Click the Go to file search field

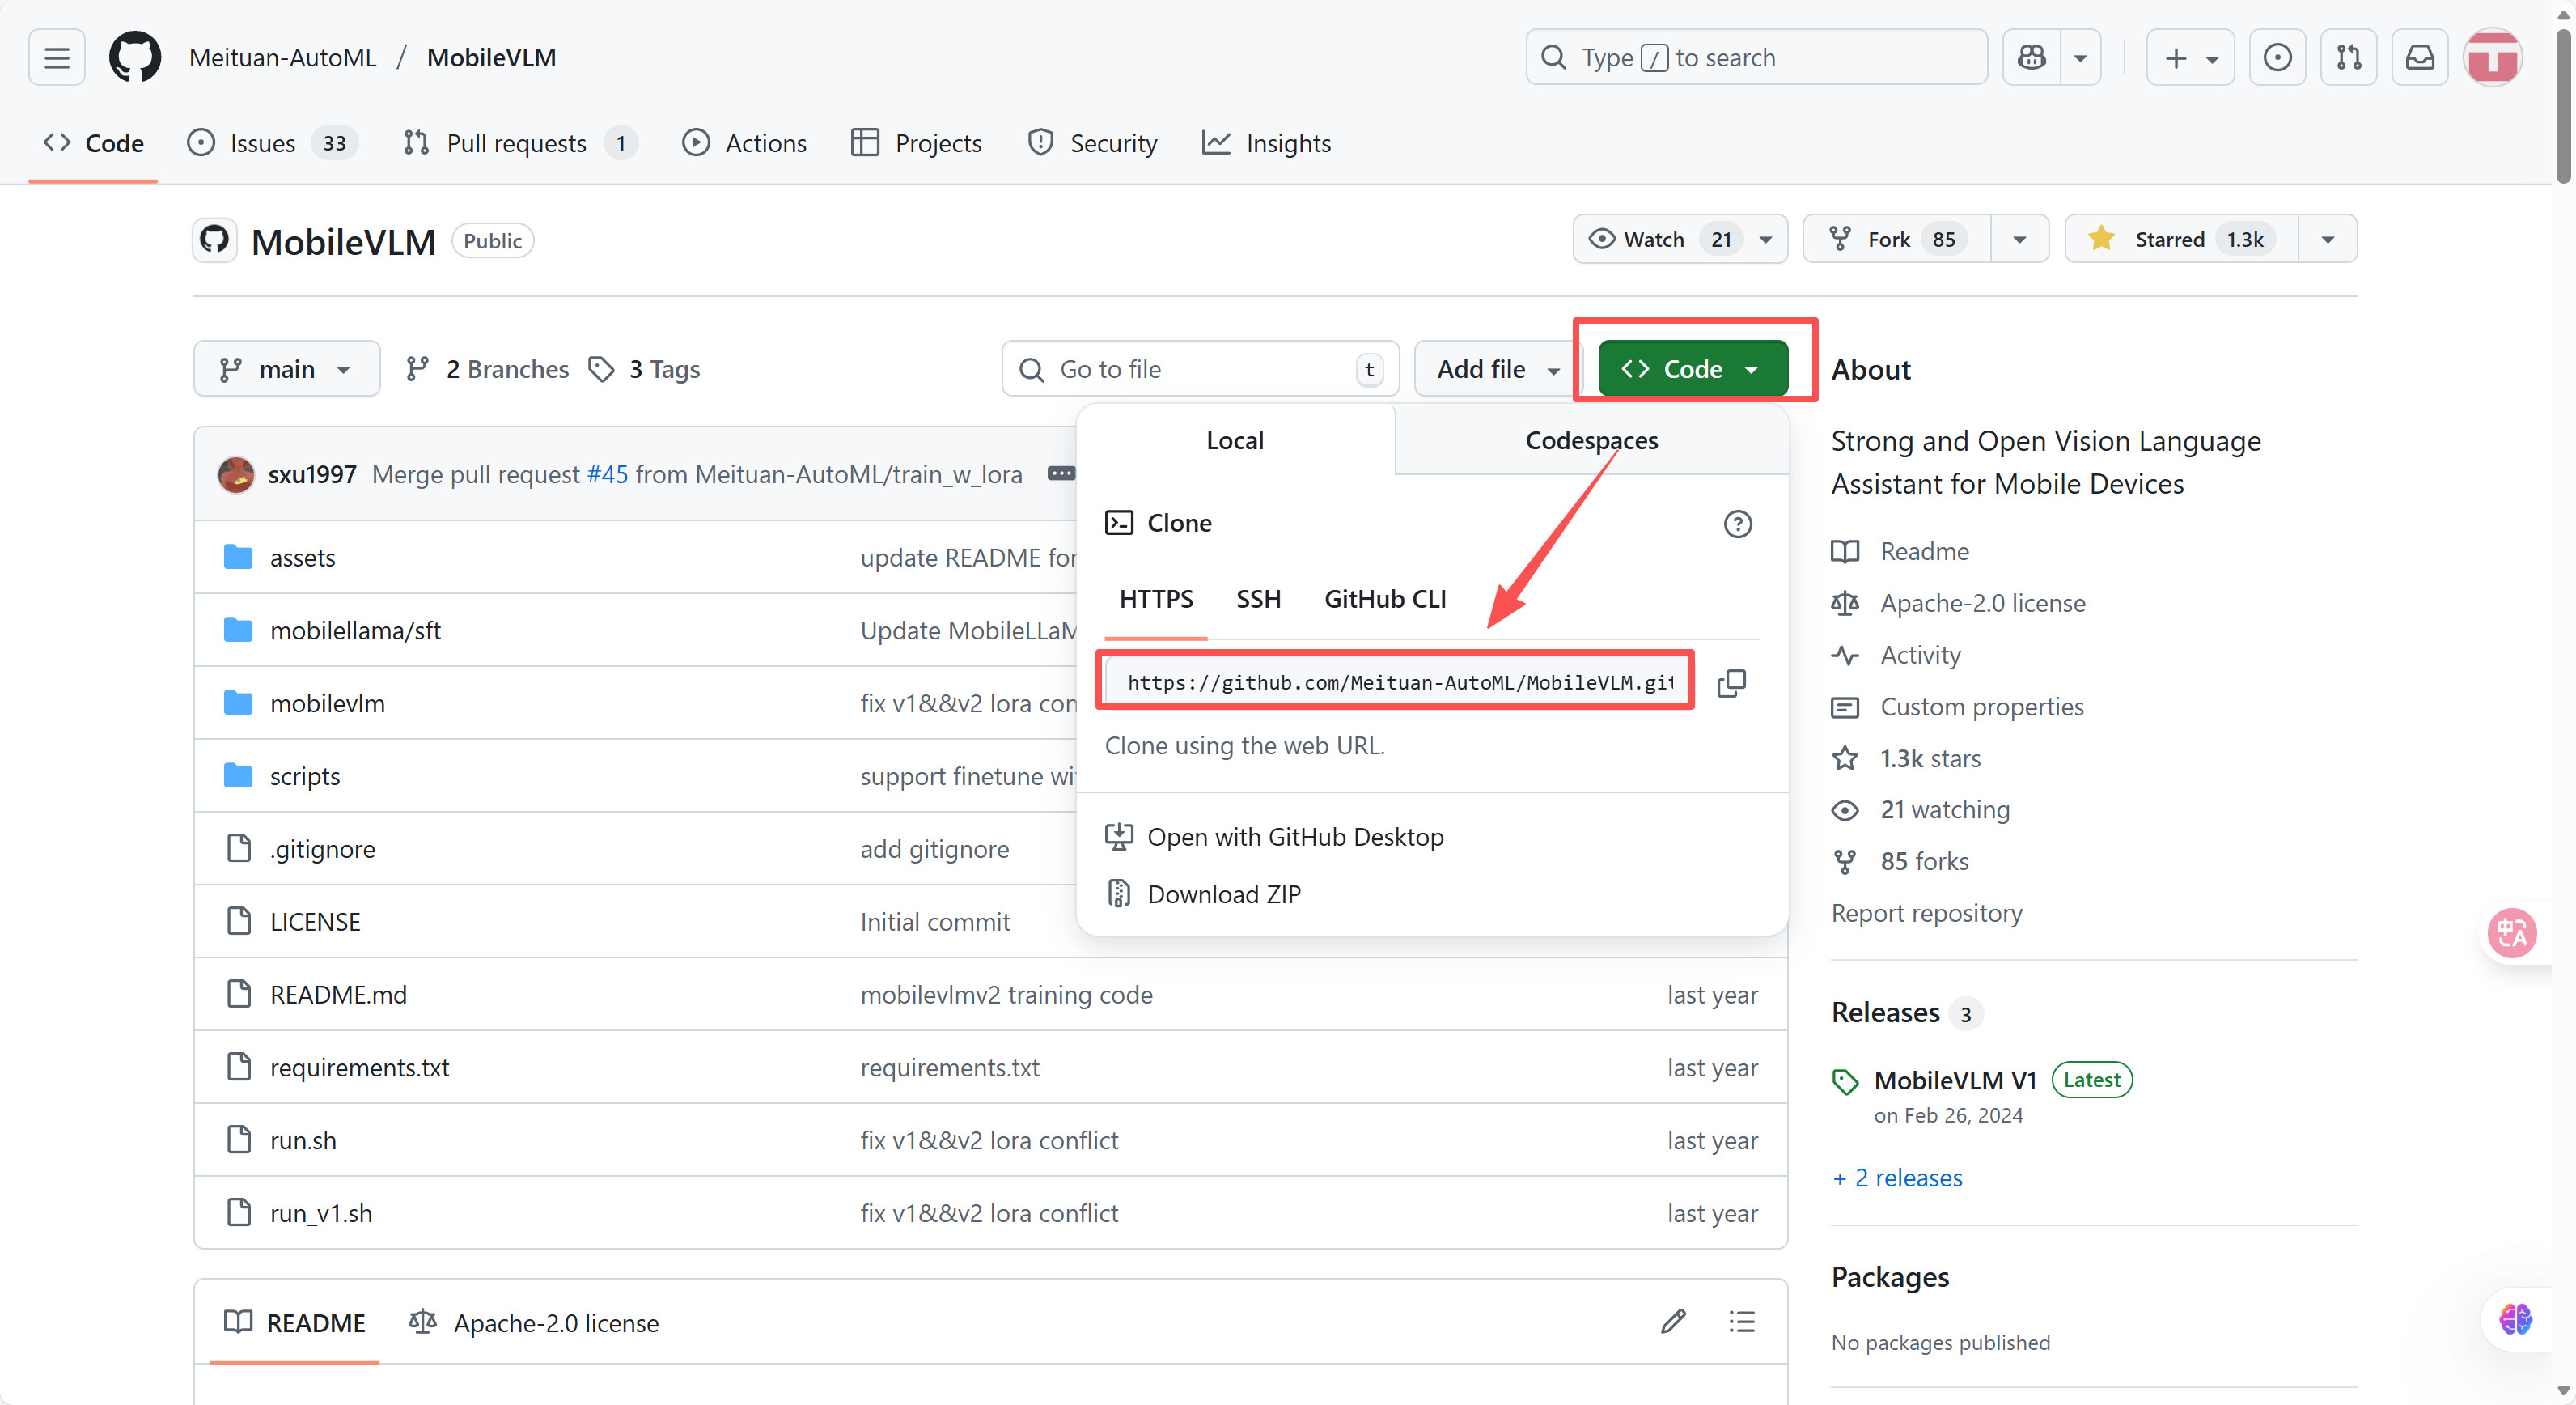point(1199,369)
